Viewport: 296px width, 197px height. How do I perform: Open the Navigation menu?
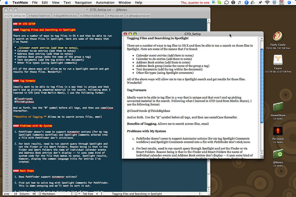pyautogui.click(x=83, y=3)
